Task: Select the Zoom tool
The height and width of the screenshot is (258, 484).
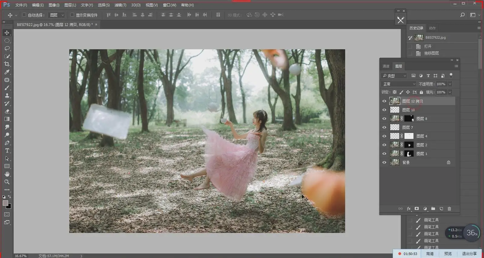Action: [x=7, y=182]
